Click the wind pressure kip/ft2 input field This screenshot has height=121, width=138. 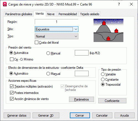[82, 53]
